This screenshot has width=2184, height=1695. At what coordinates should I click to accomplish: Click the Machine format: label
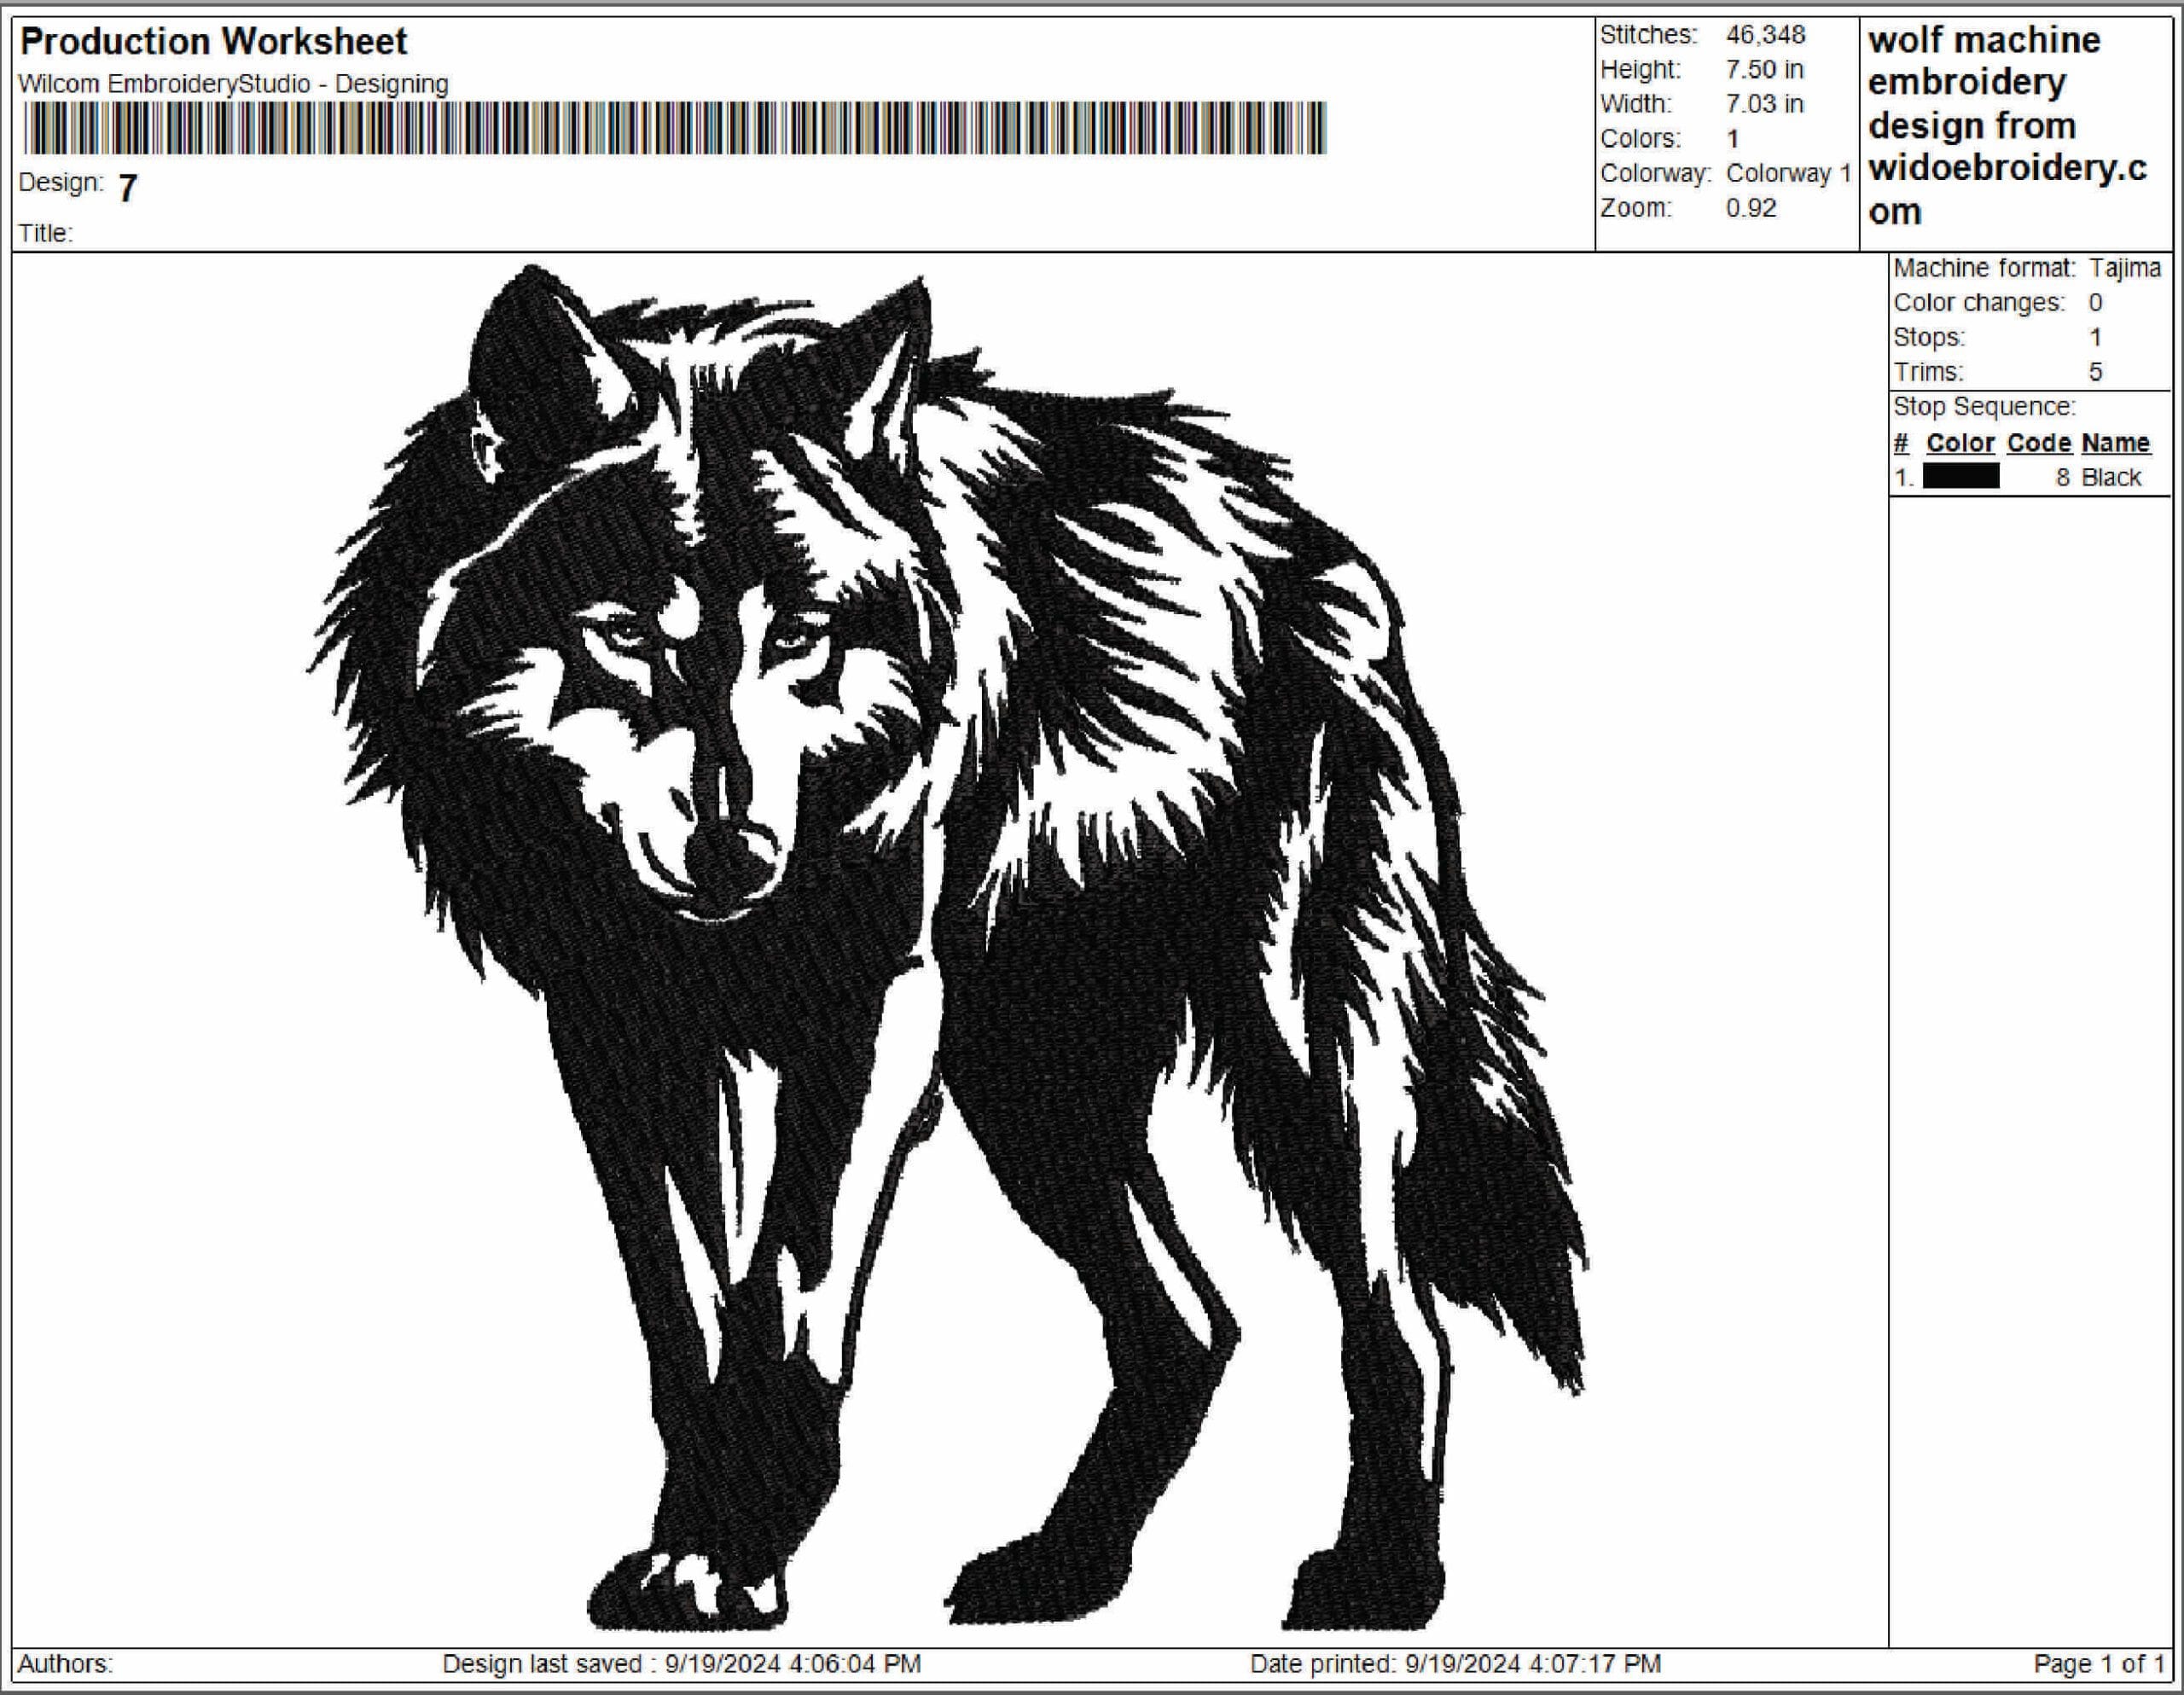point(1984,268)
